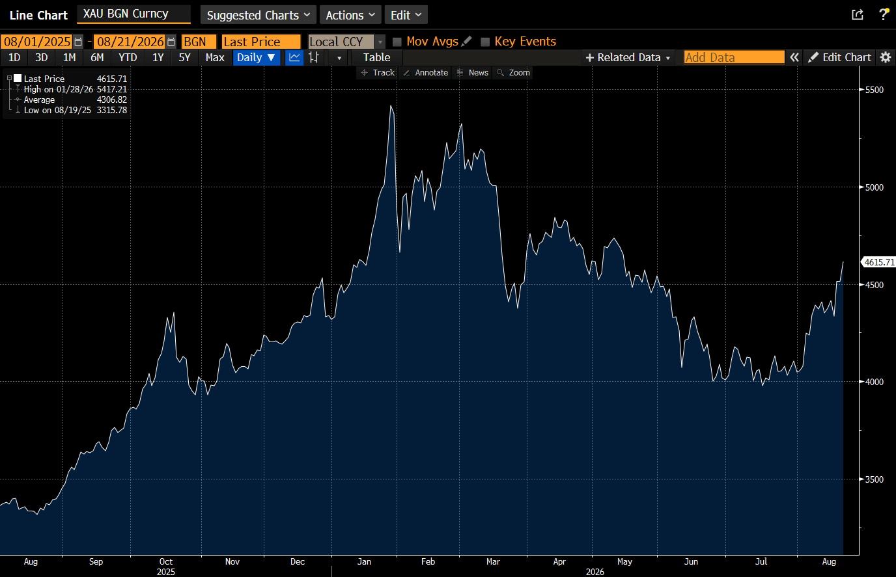Select the YTD time range
Screen dimensions: 896x577
(128, 57)
